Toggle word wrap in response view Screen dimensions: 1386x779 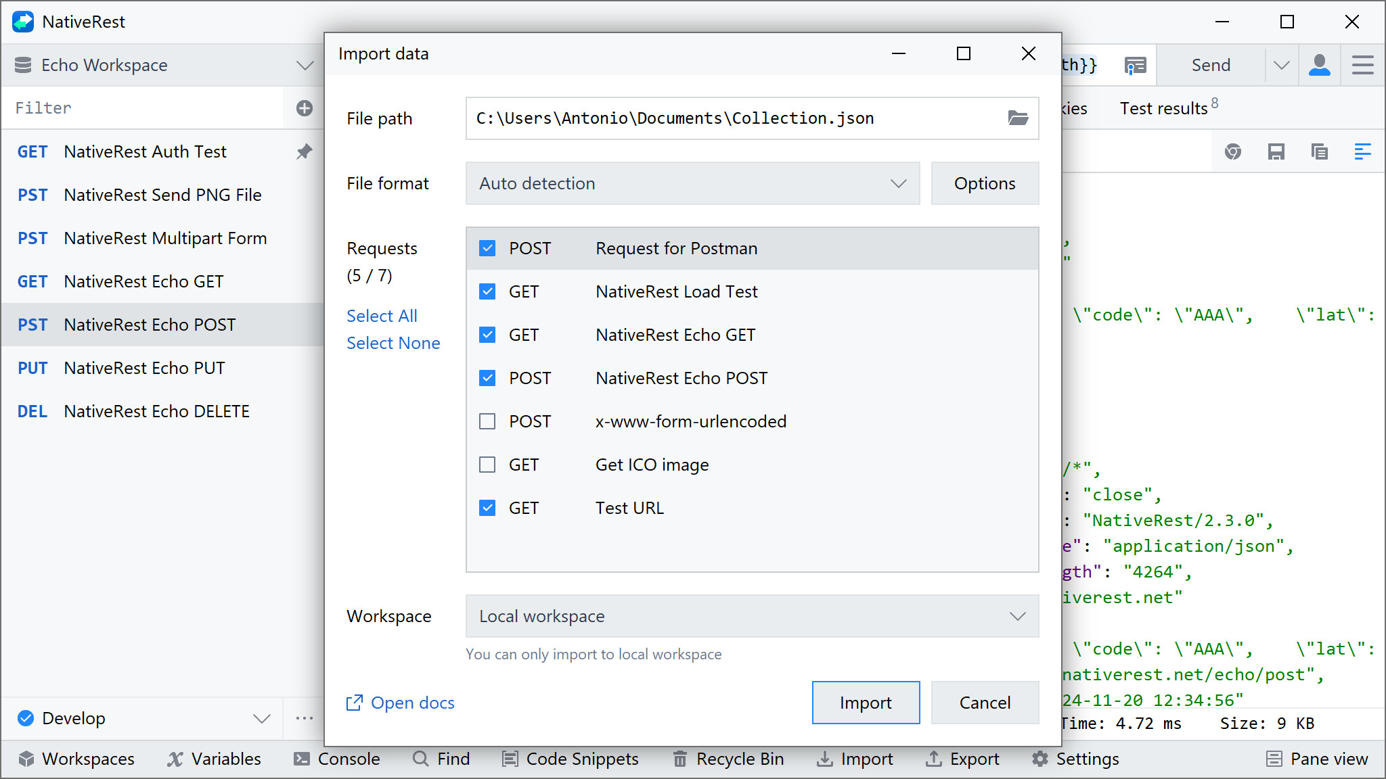pos(1363,151)
